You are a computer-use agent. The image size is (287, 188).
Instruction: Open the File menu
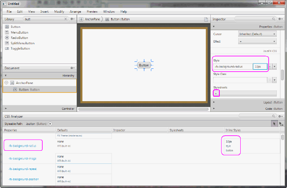(x=9, y=11)
